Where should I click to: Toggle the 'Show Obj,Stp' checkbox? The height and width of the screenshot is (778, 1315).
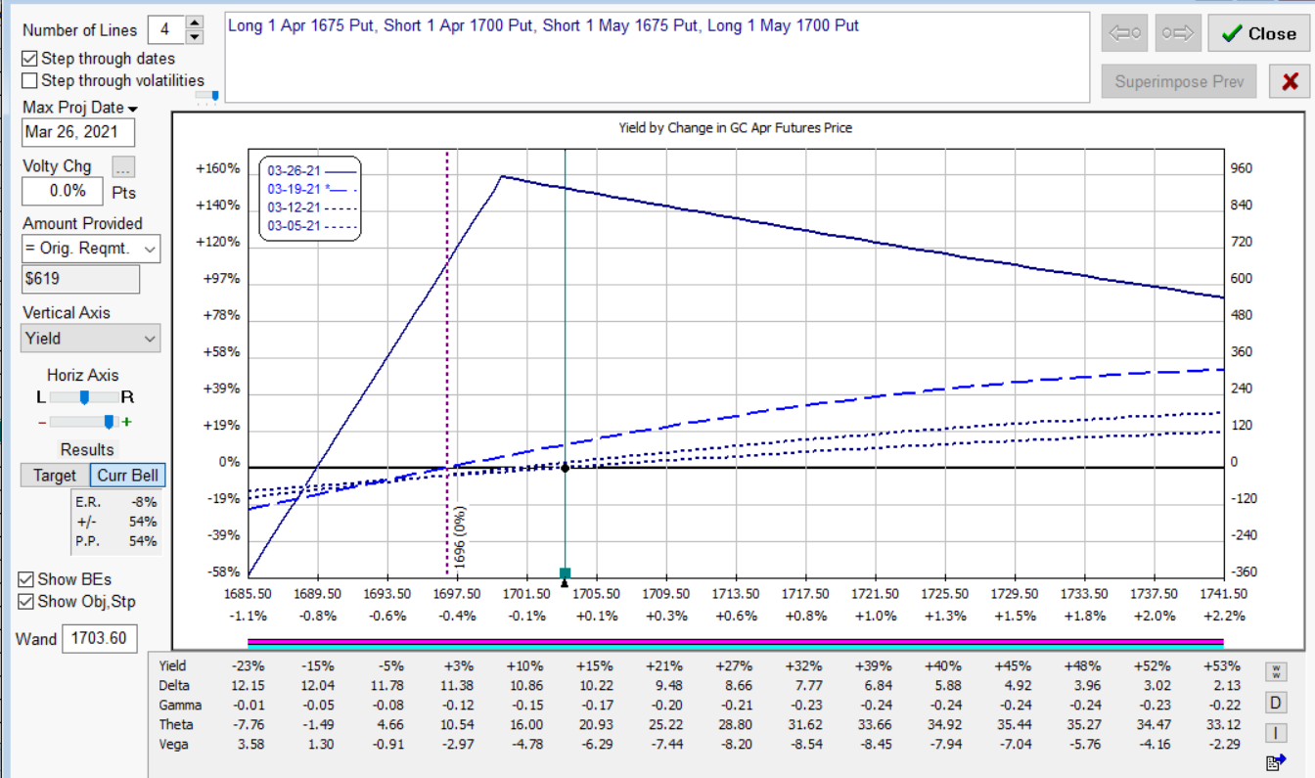[x=26, y=601]
